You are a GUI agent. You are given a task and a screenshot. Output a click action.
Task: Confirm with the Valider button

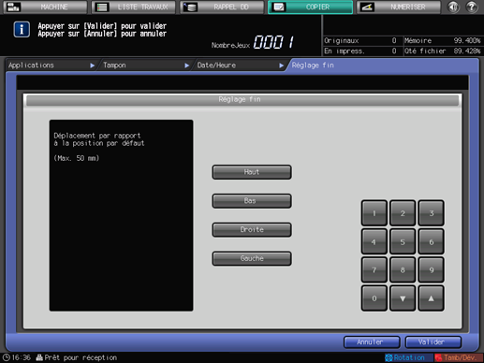click(x=433, y=342)
